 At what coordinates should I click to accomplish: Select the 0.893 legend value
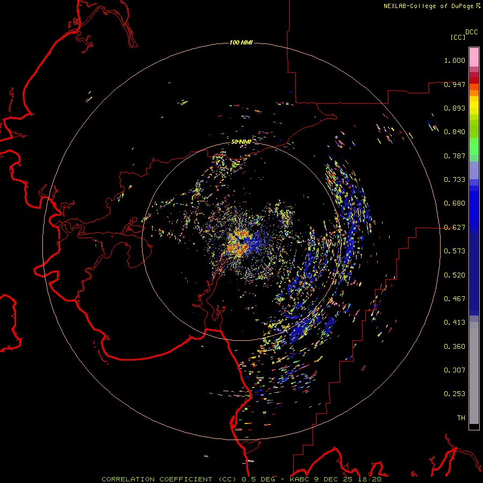(455, 108)
